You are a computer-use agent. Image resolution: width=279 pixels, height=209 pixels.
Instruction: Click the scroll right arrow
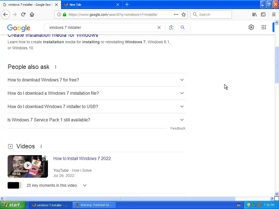pyautogui.click(x=272, y=198)
